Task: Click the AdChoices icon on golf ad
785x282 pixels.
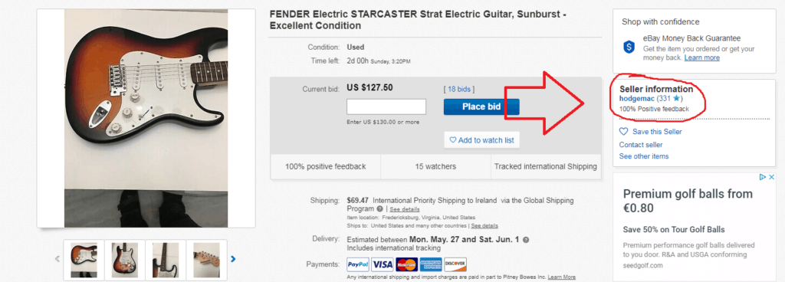Action: (763, 177)
